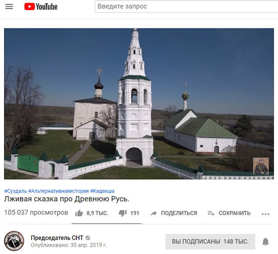278x254 pixels.
Task: Click the ВЫ ПОДПИСАНЫ subscribed button
Action: pos(210,242)
